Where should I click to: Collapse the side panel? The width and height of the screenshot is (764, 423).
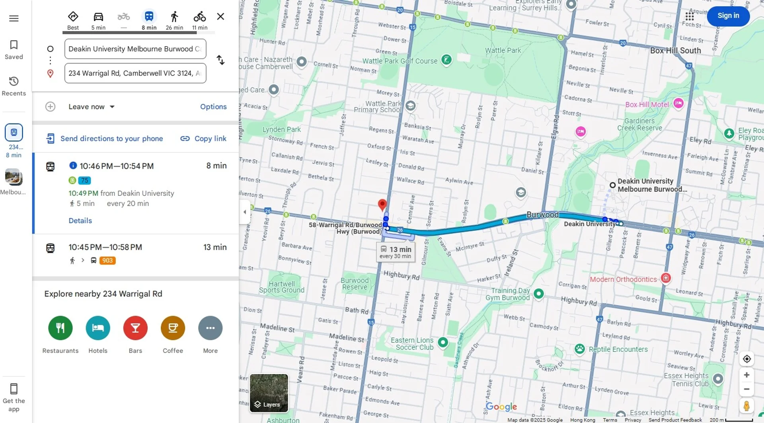(x=245, y=212)
